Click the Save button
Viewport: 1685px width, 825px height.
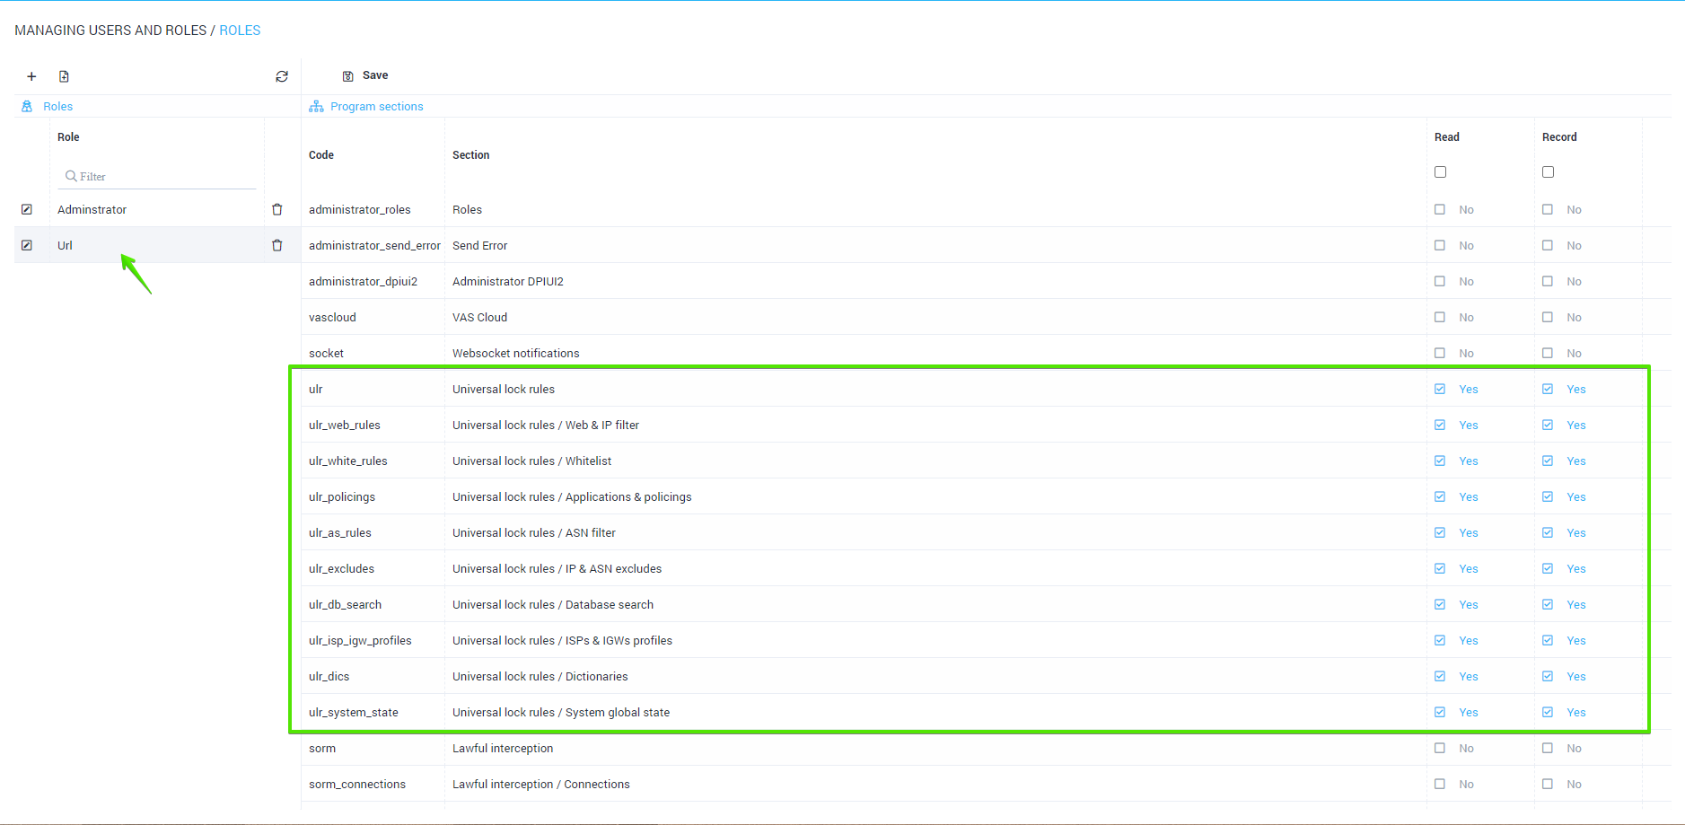365,75
